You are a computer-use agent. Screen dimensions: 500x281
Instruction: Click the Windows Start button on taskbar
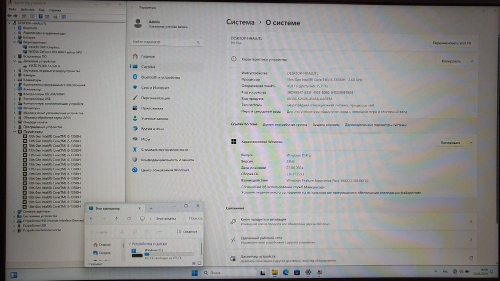pyautogui.click(x=193, y=273)
